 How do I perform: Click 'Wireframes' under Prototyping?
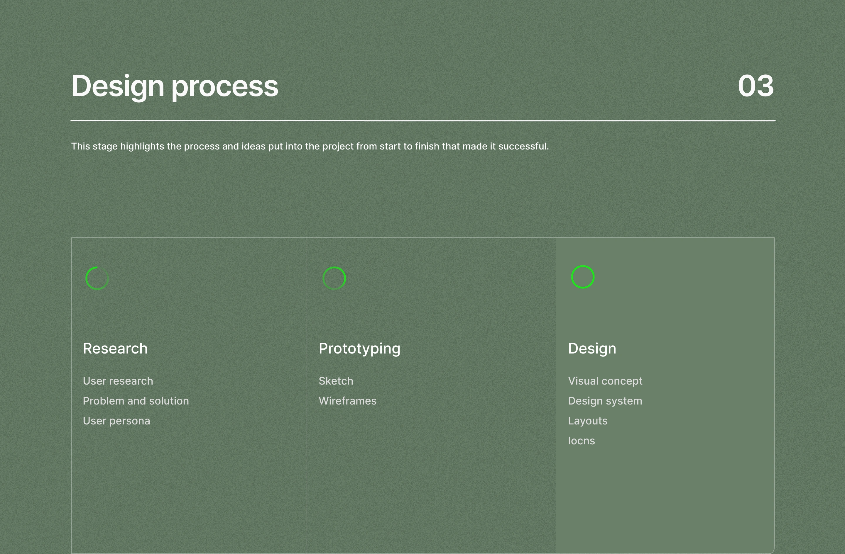click(x=348, y=401)
